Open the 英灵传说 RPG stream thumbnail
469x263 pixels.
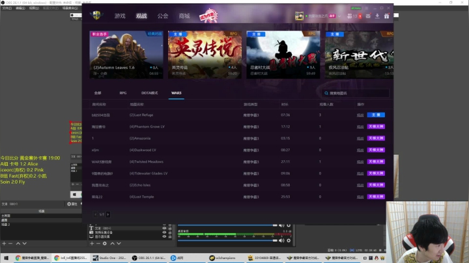[205, 55]
